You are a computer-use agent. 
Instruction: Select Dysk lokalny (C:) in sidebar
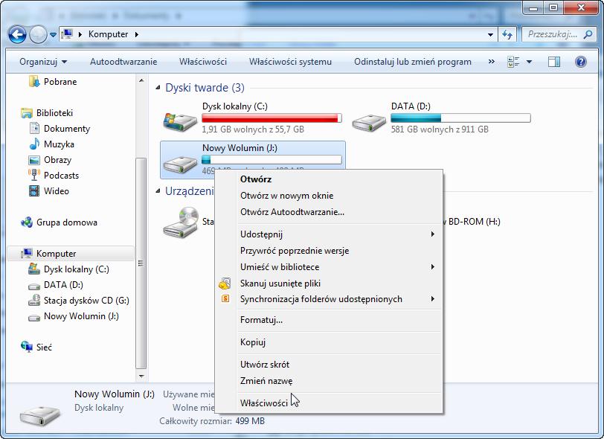tap(77, 269)
